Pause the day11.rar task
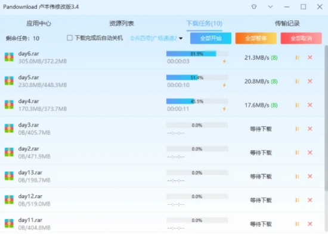The height and width of the screenshot is (234, 328). [x=297, y=224]
